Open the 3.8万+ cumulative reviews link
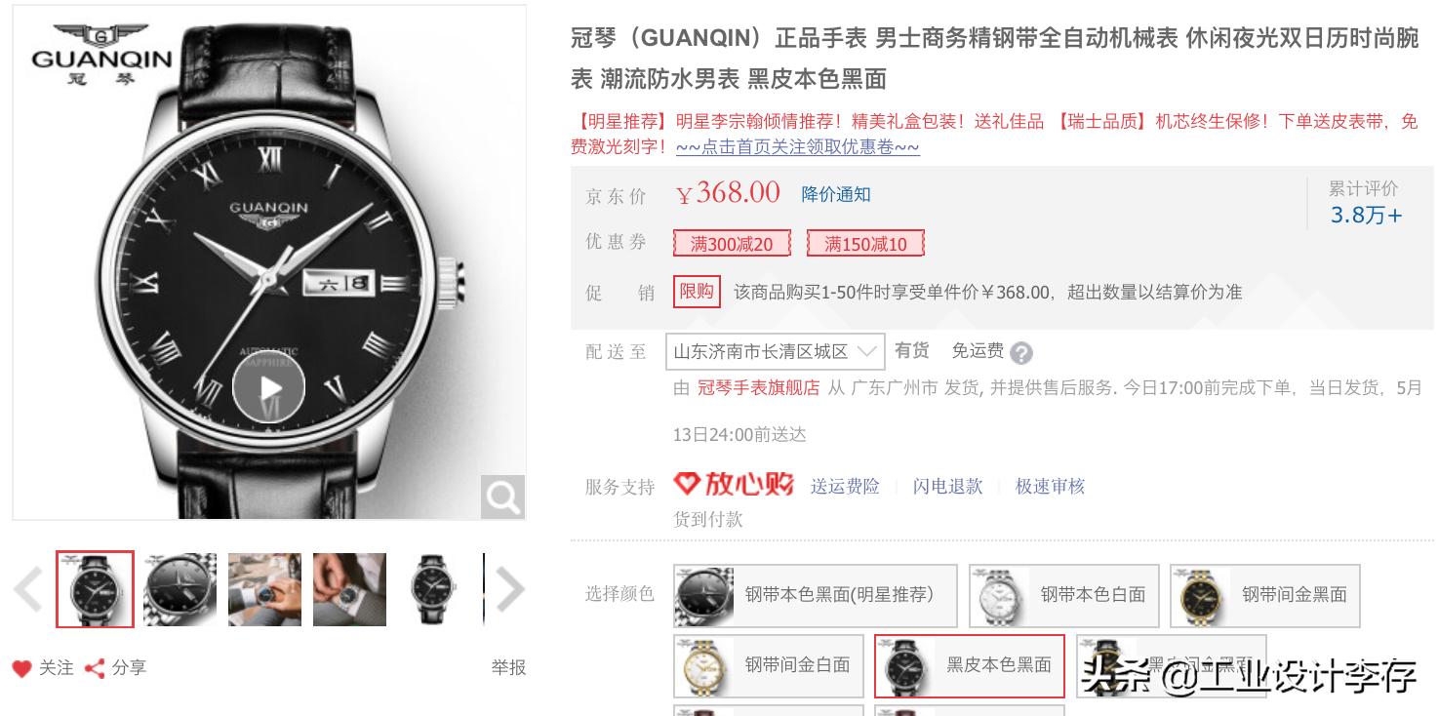The width and height of the screenshot is (1438, 716). (x=1367, y=216)
